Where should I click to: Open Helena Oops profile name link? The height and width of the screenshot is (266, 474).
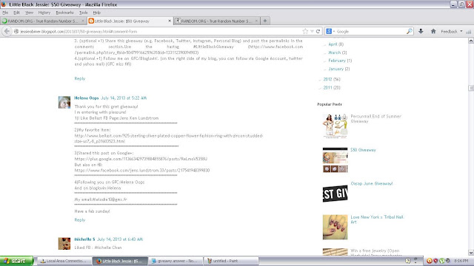87,98
